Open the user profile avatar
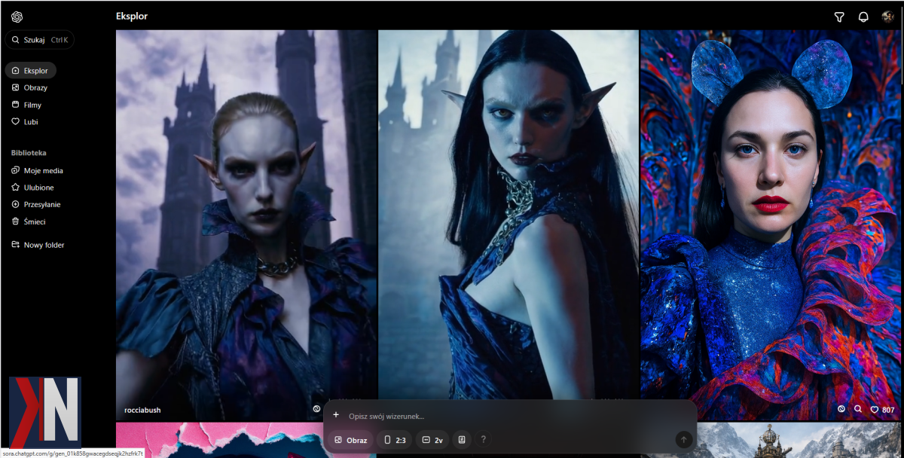Viewport: 904px width, 458px height. (x=888, y=17)
